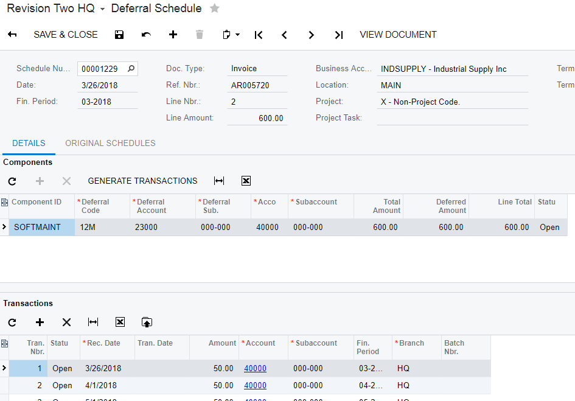
Task: Click the Deferred Amount cell 600.00
Action: click(436, 227)
